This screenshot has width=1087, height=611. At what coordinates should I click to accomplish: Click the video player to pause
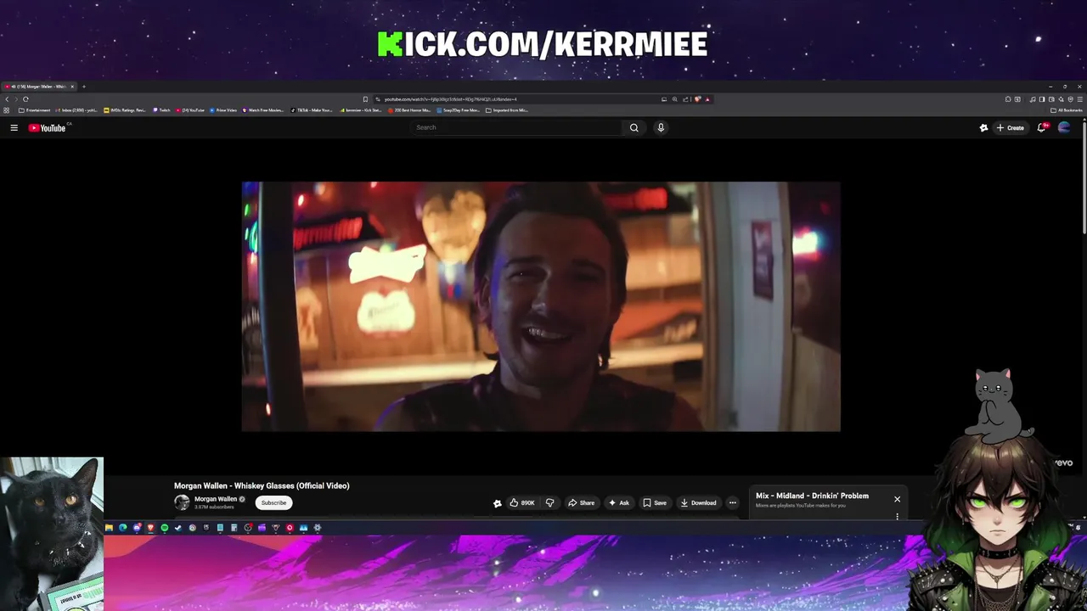[x=541, y=306]
